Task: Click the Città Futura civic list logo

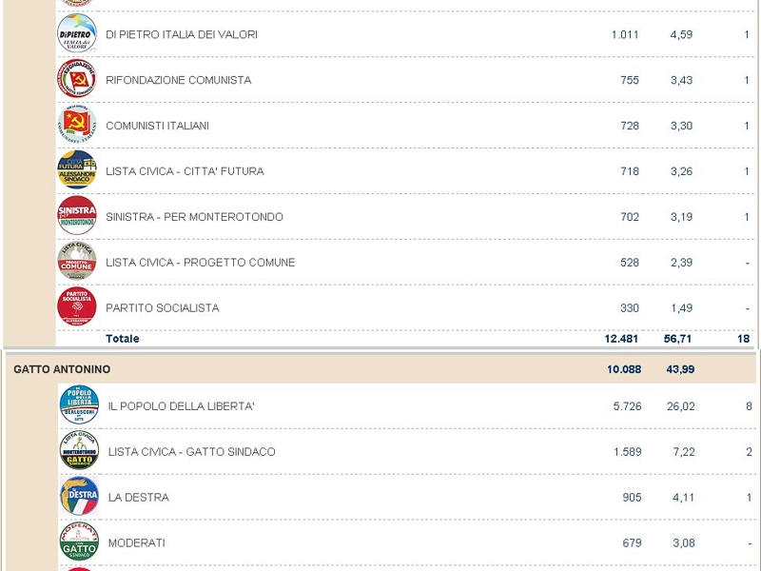Action: coord(76,170)
